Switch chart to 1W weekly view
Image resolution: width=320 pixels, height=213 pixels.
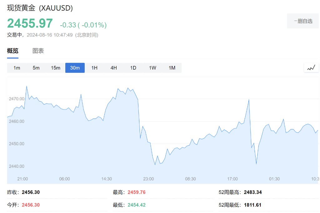152,68
